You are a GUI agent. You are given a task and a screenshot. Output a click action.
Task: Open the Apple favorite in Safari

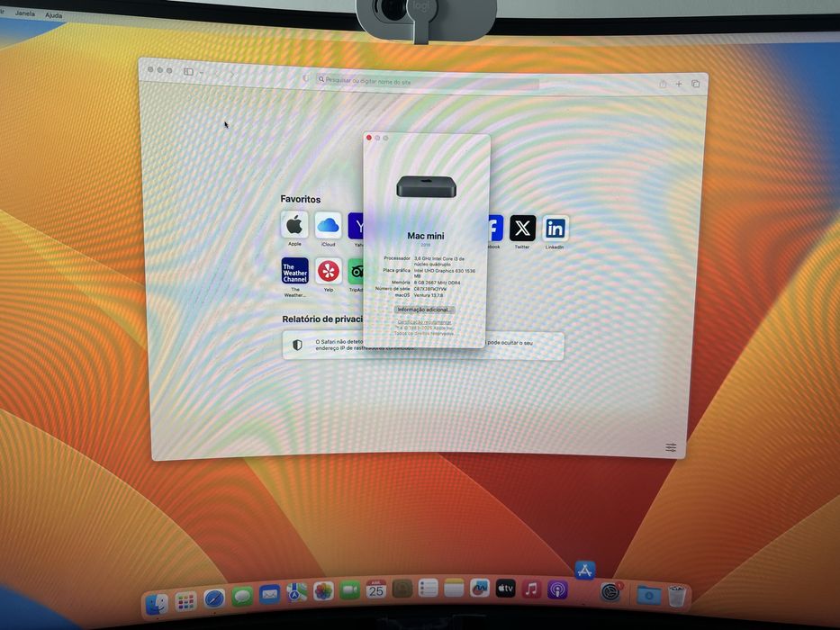294,225
